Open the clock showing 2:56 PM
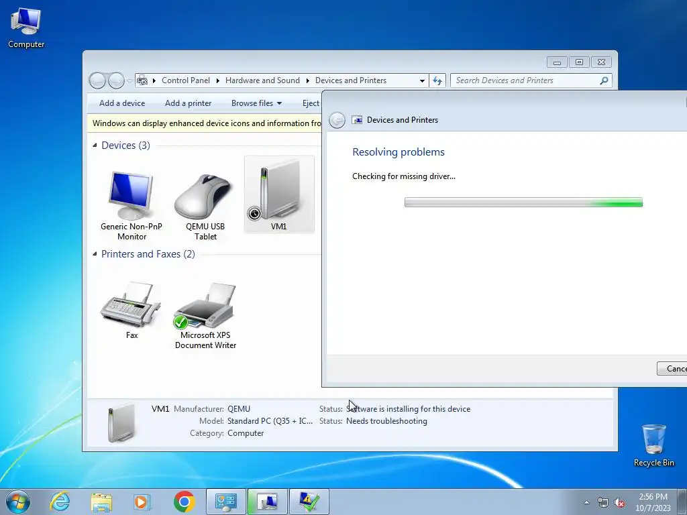Viewport: 687px width, 515px height. [653, 502]
